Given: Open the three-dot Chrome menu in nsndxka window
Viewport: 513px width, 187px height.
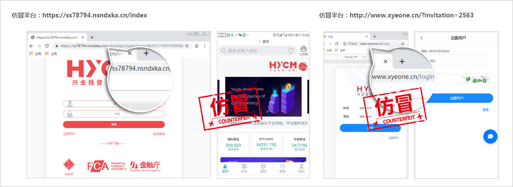Looking at the screenshot, I should (x=204, y=46).
